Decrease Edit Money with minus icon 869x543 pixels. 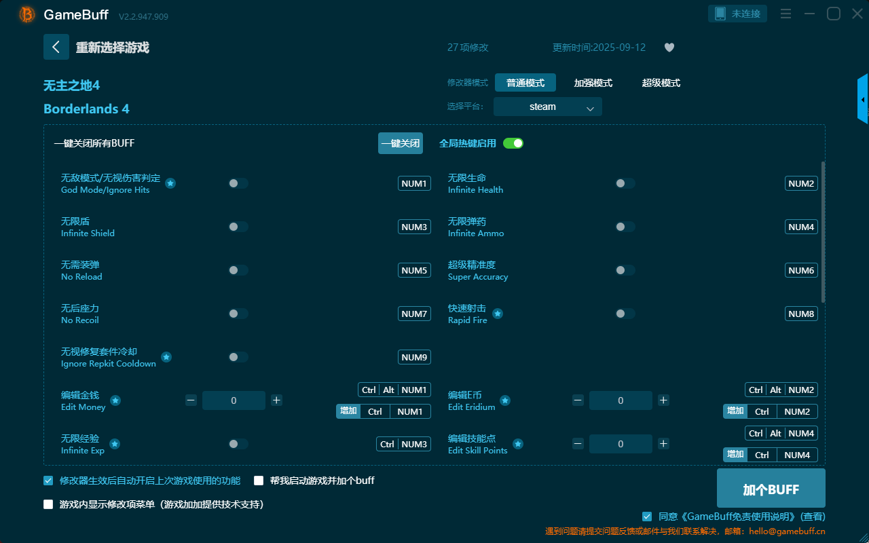coord(191,400)
